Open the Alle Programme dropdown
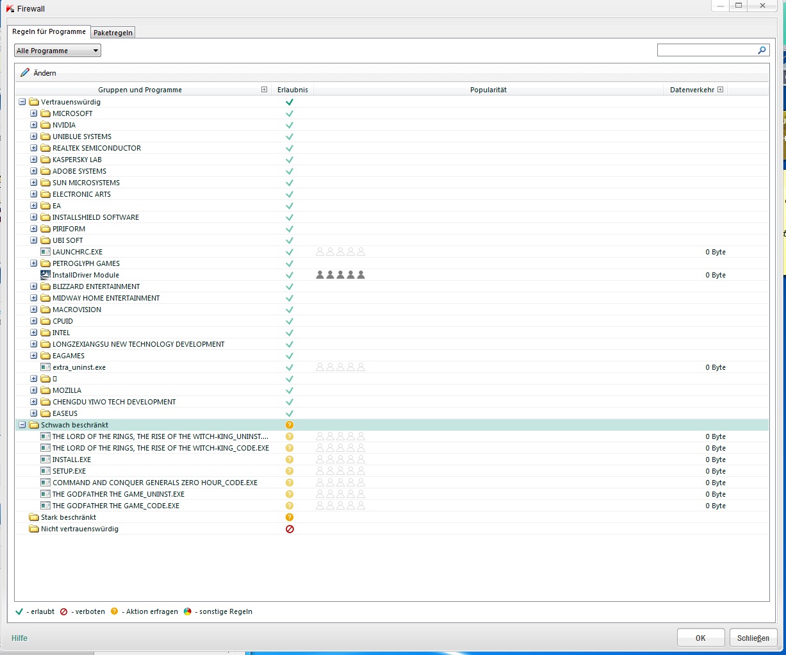Image resolution: width=786 pixels, height=655 pixels. click(58, 51)
